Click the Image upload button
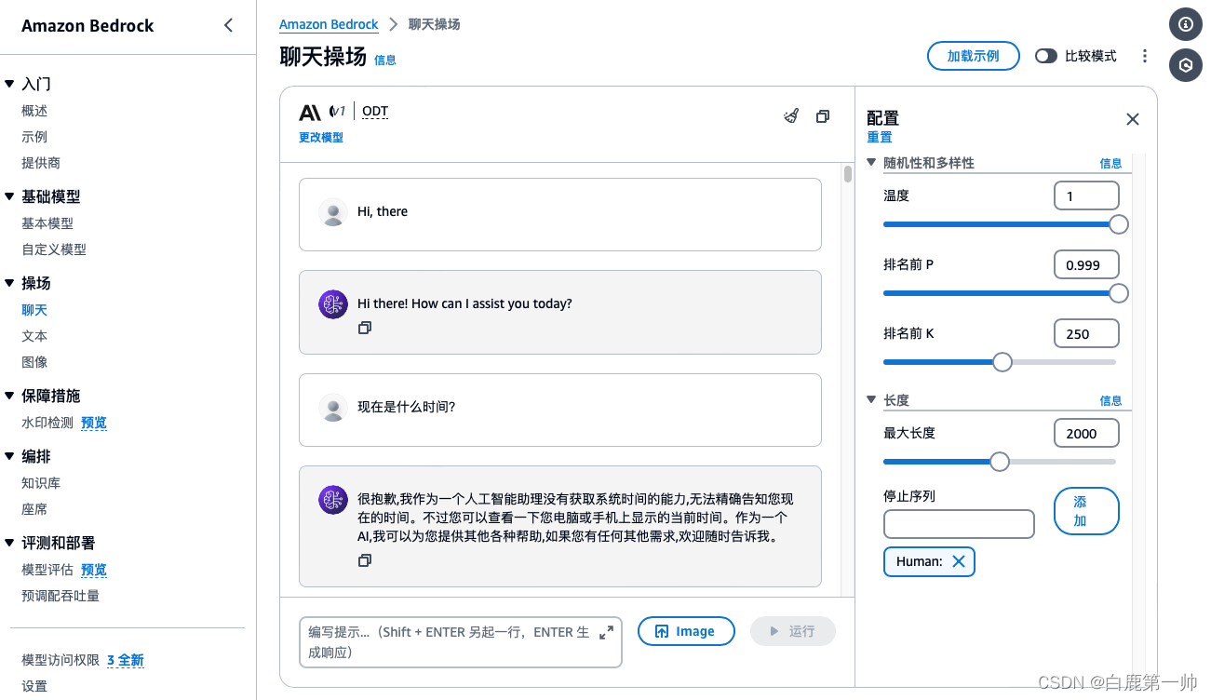 coord(686,631)
